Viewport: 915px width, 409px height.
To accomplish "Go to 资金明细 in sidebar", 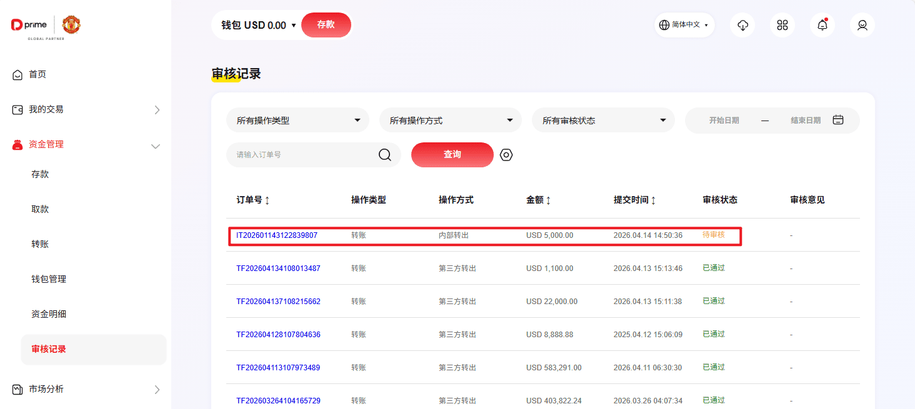I will [49, 314].
